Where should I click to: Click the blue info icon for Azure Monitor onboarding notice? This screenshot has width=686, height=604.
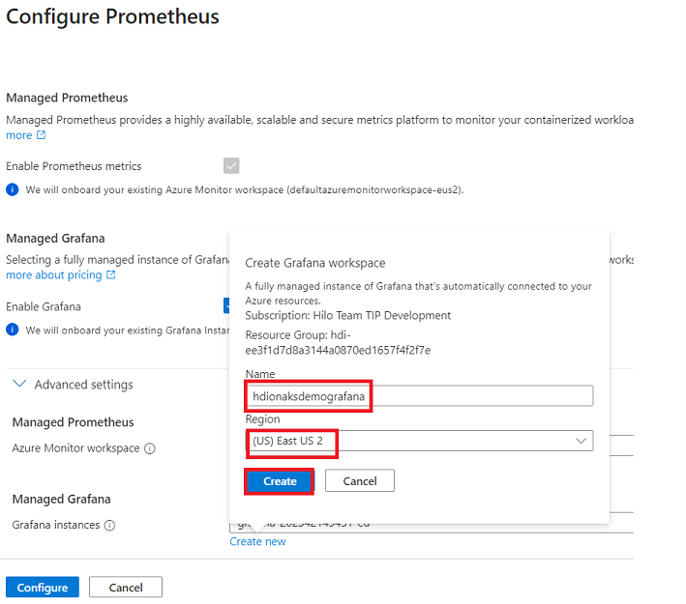(x=13, y=189)
